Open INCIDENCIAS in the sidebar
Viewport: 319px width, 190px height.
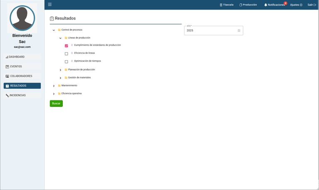pos(22,95)
